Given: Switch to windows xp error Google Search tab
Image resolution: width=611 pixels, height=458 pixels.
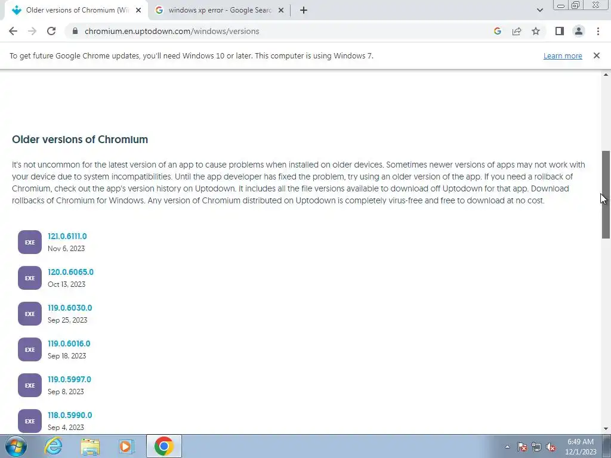Looking at the screenshot, I should point(220,10).
